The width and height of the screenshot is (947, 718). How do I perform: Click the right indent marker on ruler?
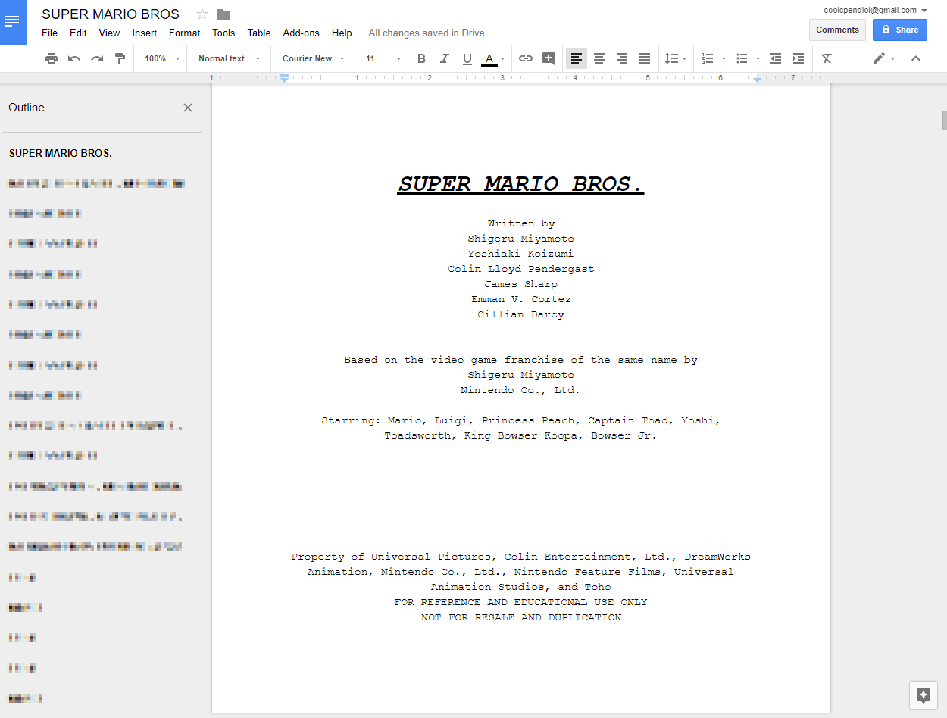click(757, 79)
